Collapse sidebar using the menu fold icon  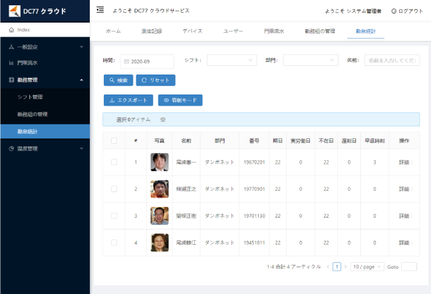pyautogui.click(x=100, y=11)
